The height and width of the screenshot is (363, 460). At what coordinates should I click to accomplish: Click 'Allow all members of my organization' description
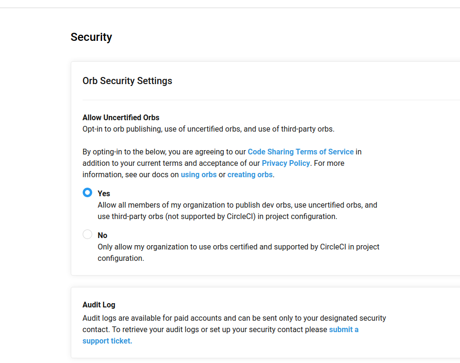[237, 205]
